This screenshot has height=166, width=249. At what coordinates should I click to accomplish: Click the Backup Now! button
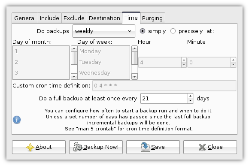[x=96, y=147]
